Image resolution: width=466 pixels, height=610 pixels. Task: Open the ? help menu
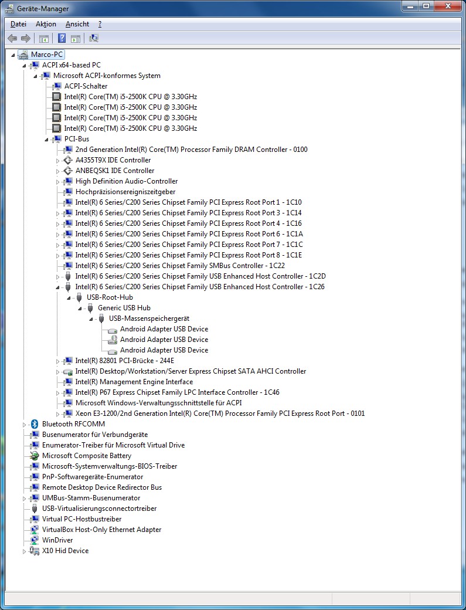[100, 24]
